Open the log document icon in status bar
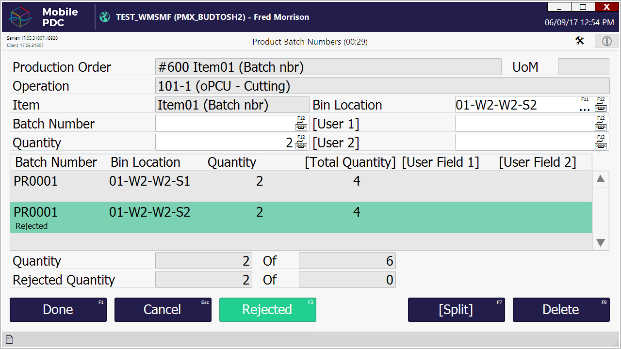Screen dimensions: 621x349 click(9, 339)
